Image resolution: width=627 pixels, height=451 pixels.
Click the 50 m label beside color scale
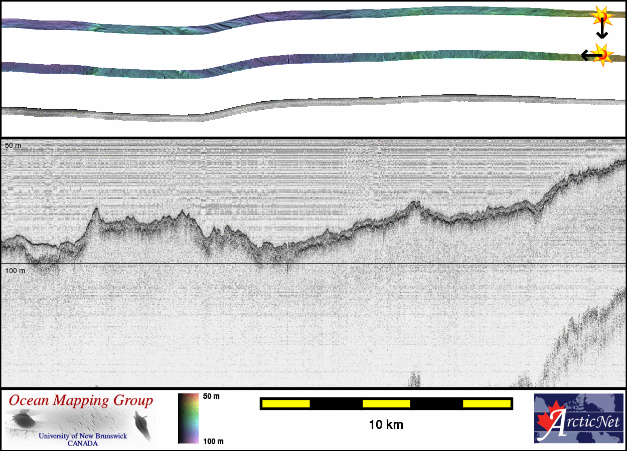[x=211, y=396]
